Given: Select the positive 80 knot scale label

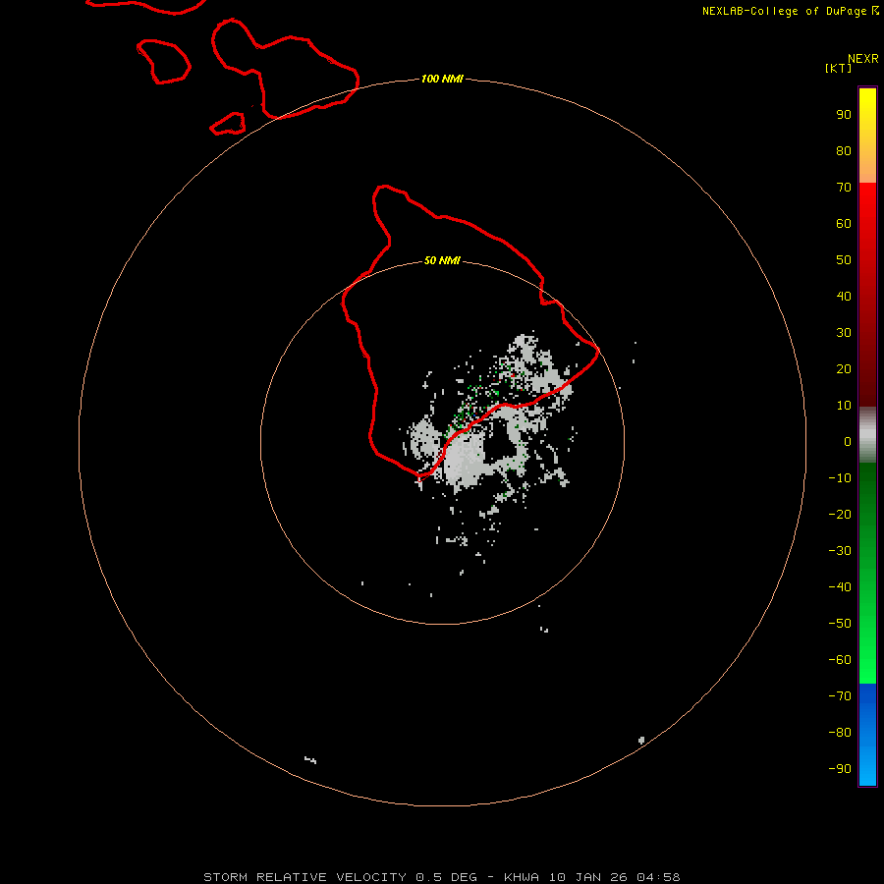Looking at the screenshot, I should click(844, 151).
